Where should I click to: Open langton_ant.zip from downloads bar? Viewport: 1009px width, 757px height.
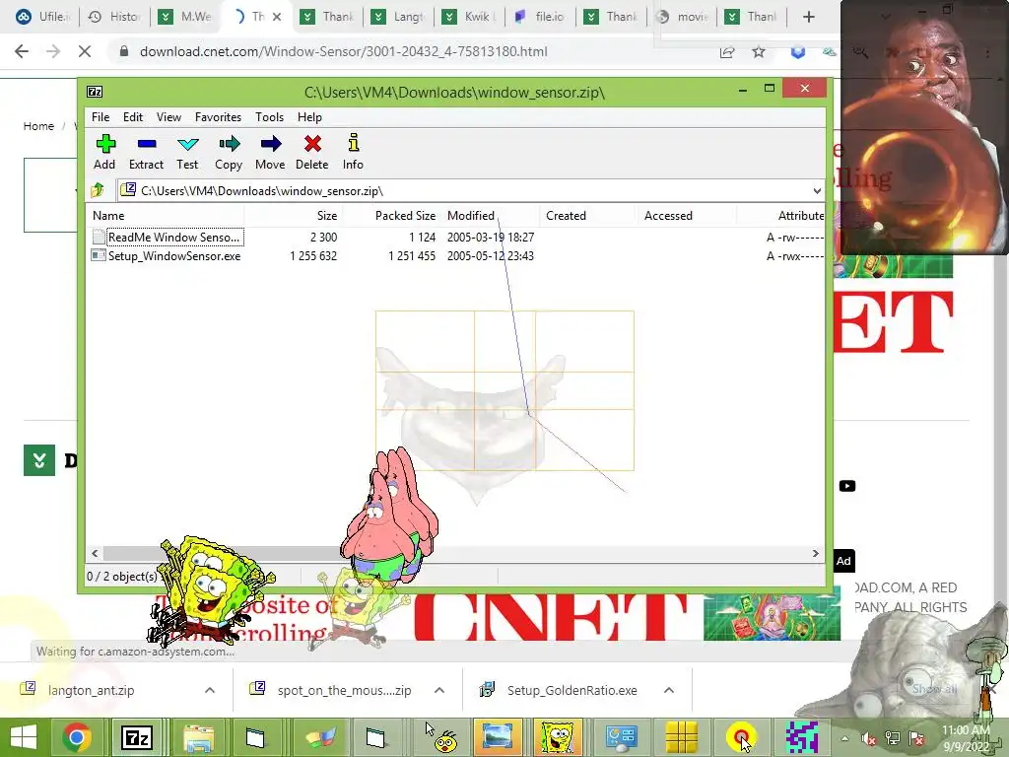(x=91, y=690)
